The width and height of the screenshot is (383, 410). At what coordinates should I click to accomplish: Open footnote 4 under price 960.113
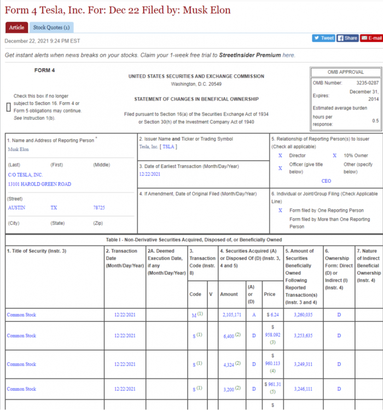coord(272,371)
